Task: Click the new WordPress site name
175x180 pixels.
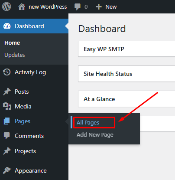Action: pos(48,7)
